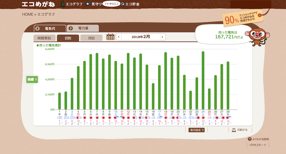Open the 目盛 scale dropdown
Viewport: 286px width, 154px height.
click(x=32, y=80)
